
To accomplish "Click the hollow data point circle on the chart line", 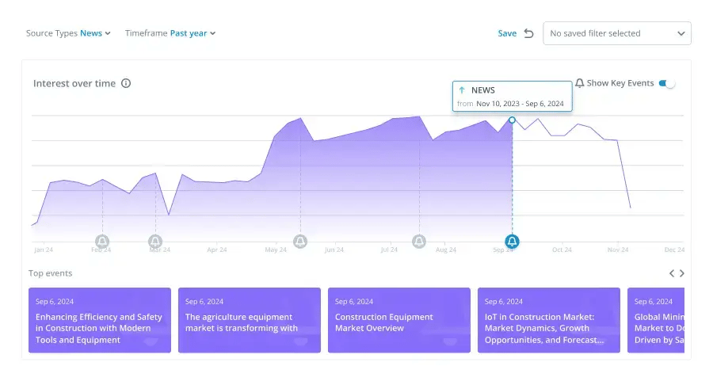I will click(512, 120).
